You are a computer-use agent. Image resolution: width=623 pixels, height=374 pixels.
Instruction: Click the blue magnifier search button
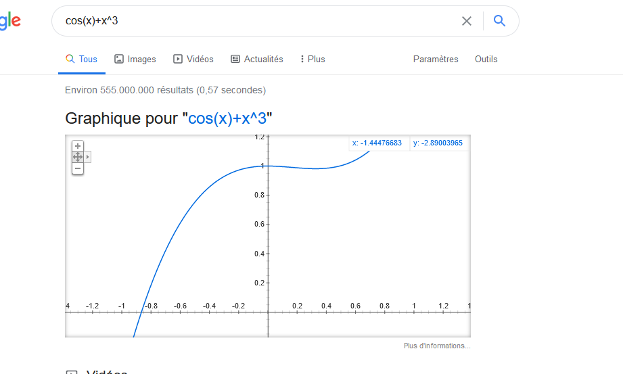point(500,21)
